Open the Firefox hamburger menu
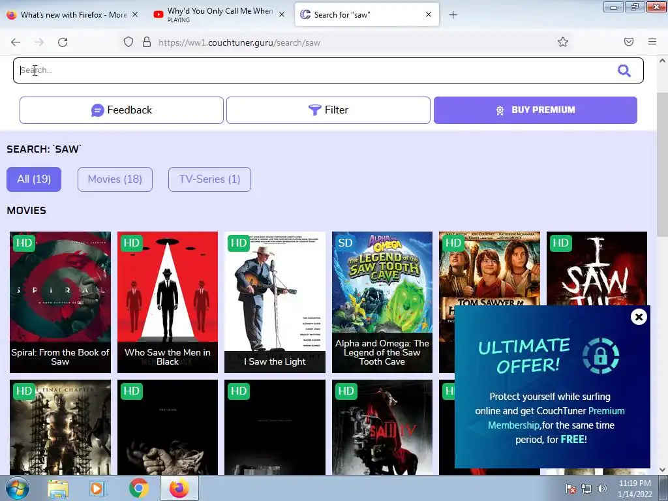Viewport: 668px width, 501px height. click(652, 42)
